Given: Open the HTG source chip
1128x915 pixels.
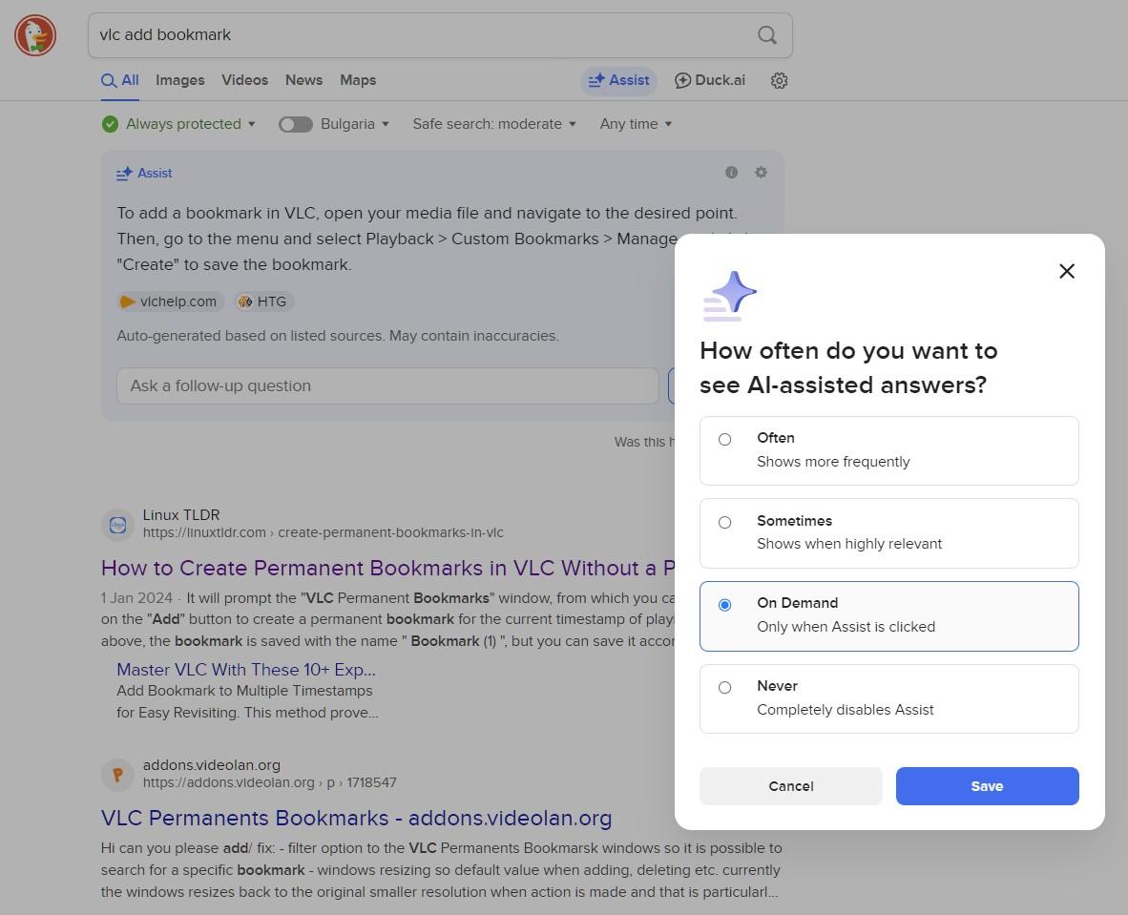Looking at the screenshot, I should pyautogui.click(x=264, y=302).
